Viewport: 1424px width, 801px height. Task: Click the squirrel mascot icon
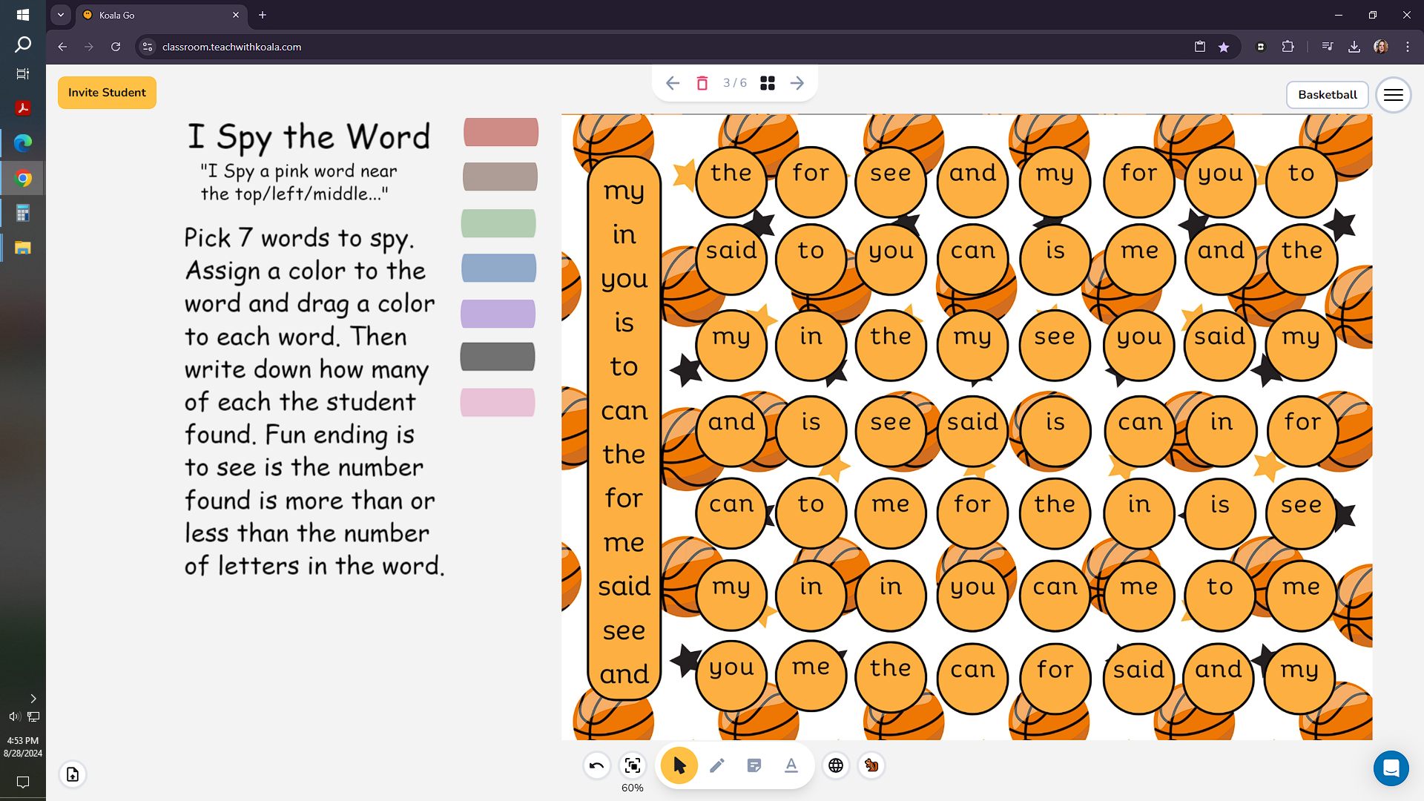coord(871,765)
